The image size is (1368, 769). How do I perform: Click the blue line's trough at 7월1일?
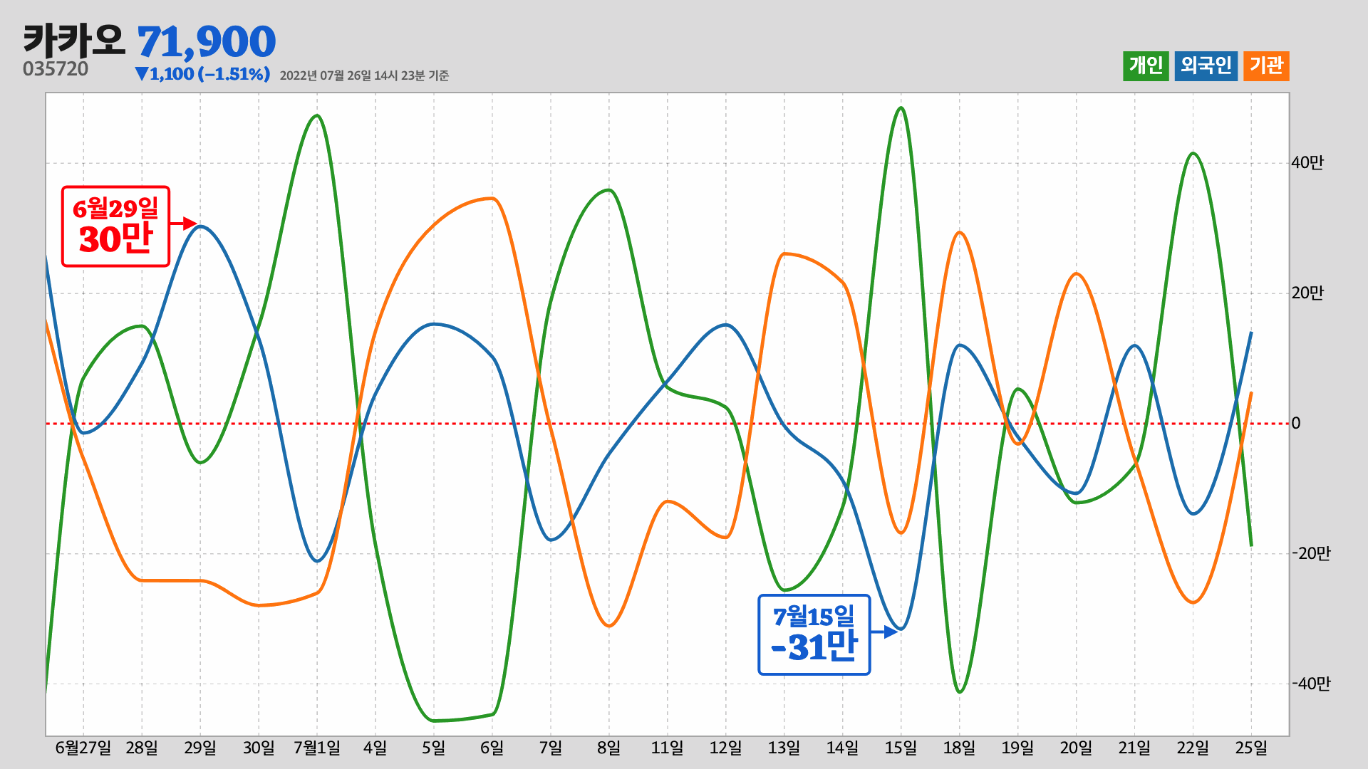coord(318,561)
